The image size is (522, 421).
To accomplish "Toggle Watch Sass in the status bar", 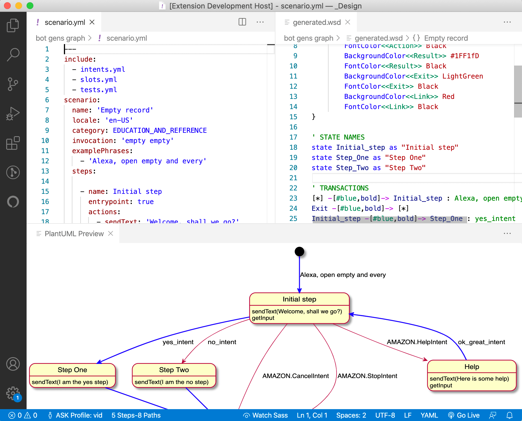I will tap(265, 415).
